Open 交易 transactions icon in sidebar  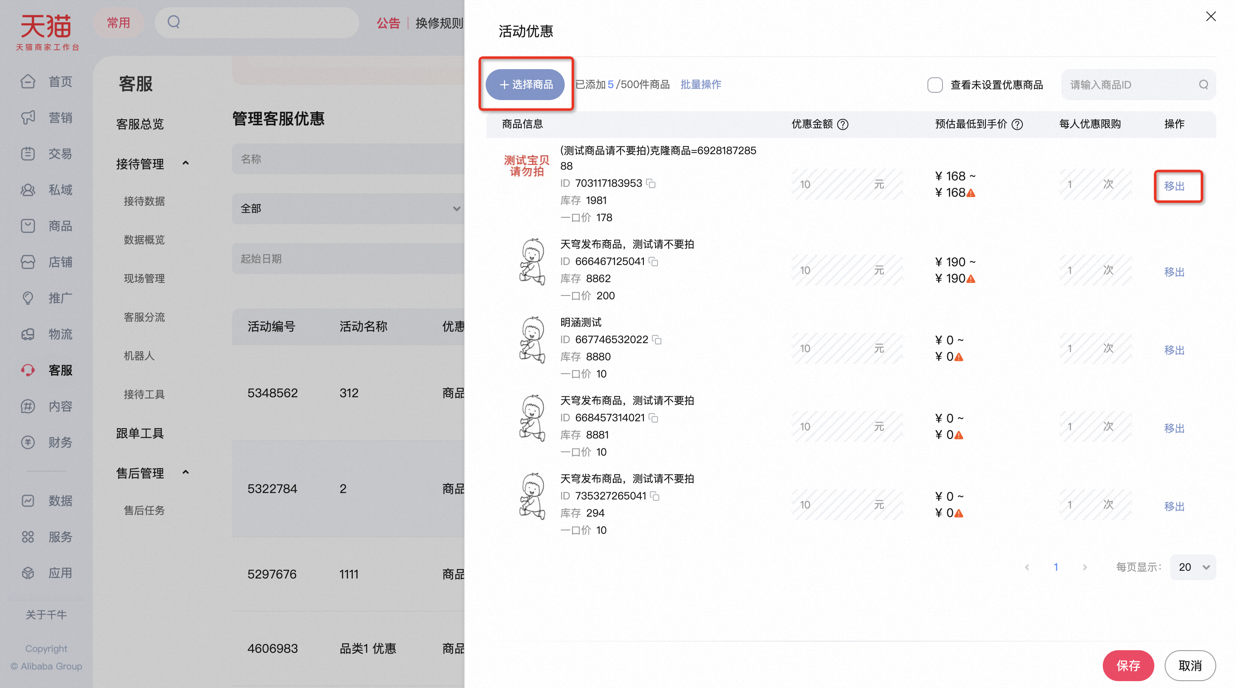pyautogui.click(x=28, y=153)
